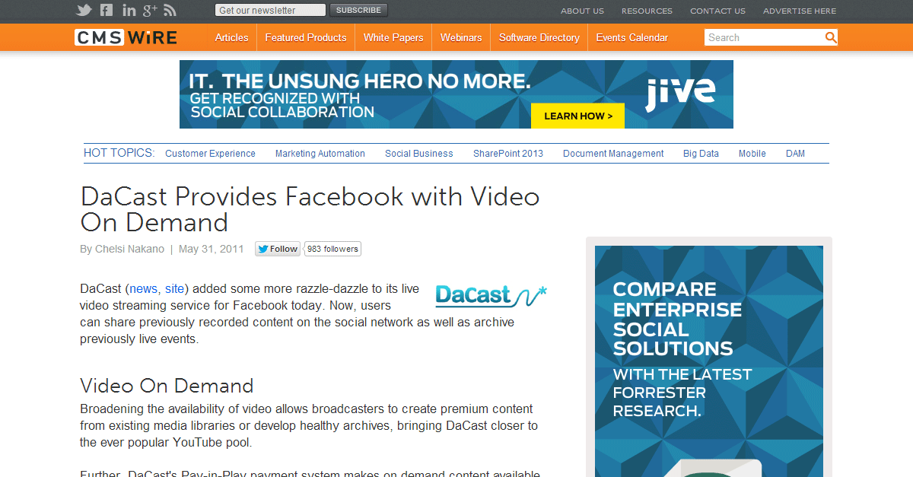Click the Google+ icon at top left

click(x=149, y=10)
